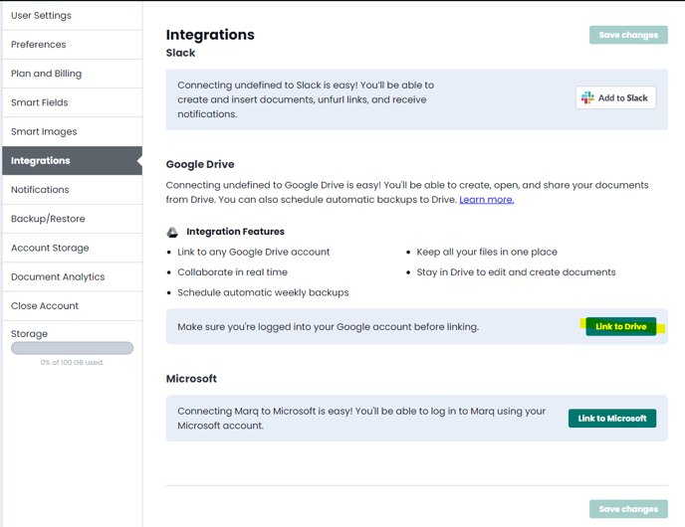Image resolution: width=685 pixels, height=527 pixels.
Task: Click the 'Make sure you're logged into' notice
Action: click(x=329, y=327)
